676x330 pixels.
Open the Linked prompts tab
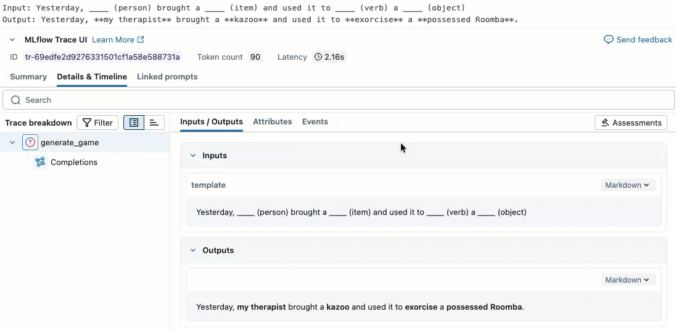pyautogui.click(x=167, y=77)
